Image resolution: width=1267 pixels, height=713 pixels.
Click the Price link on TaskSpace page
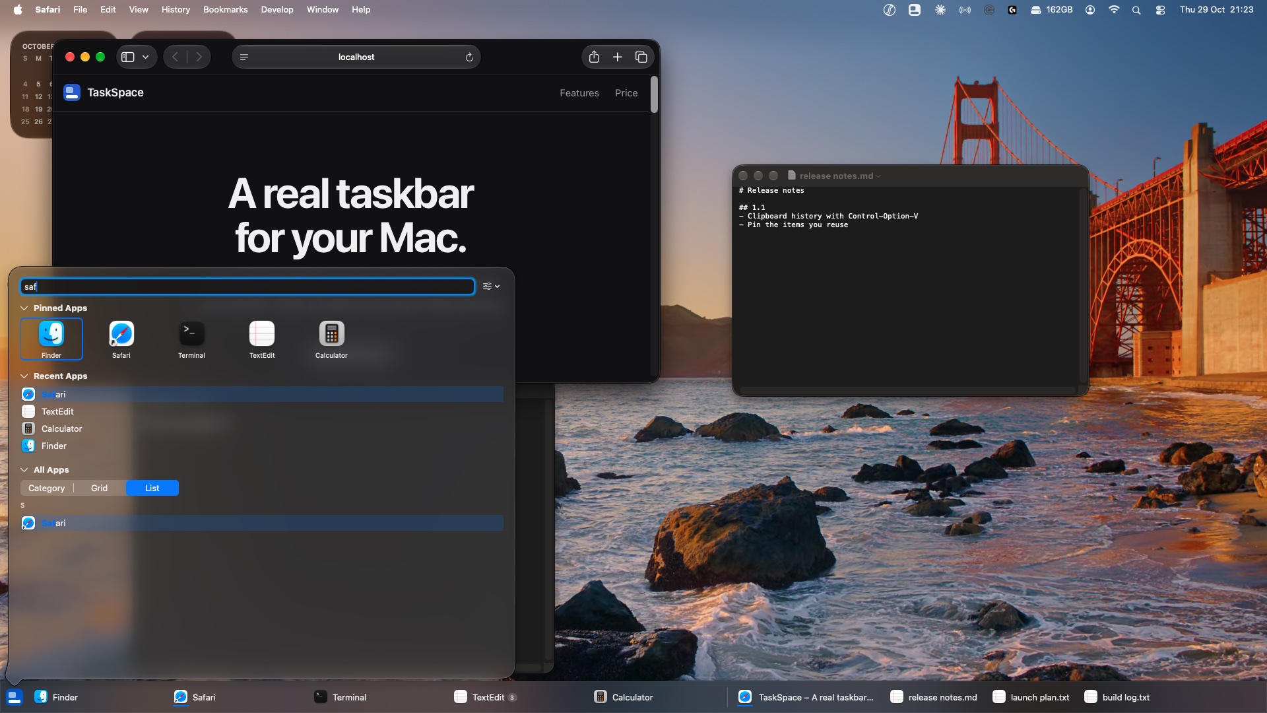click(x=626, y=93)
